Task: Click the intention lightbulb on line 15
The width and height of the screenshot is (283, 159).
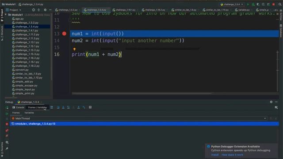Action: pos(74,49)
